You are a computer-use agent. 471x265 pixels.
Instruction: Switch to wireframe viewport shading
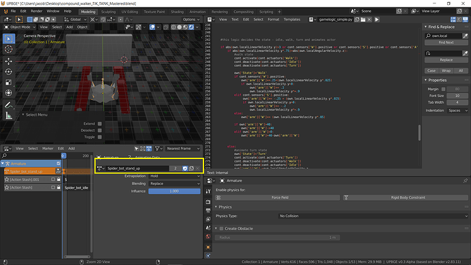click(x=173, y=27)
